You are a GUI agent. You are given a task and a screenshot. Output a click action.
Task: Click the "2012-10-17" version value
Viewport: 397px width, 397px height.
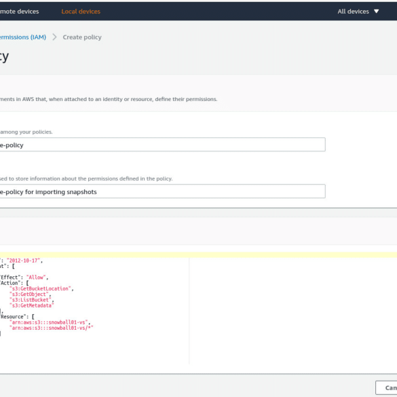click(23, 261)
